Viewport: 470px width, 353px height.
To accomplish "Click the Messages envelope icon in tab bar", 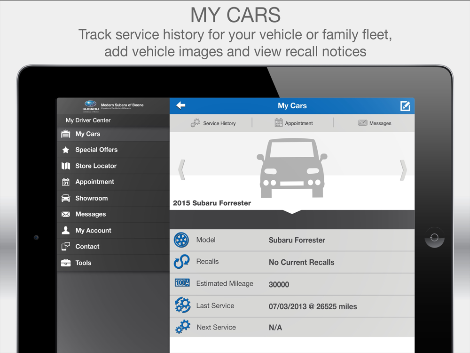I will (362, 123).
